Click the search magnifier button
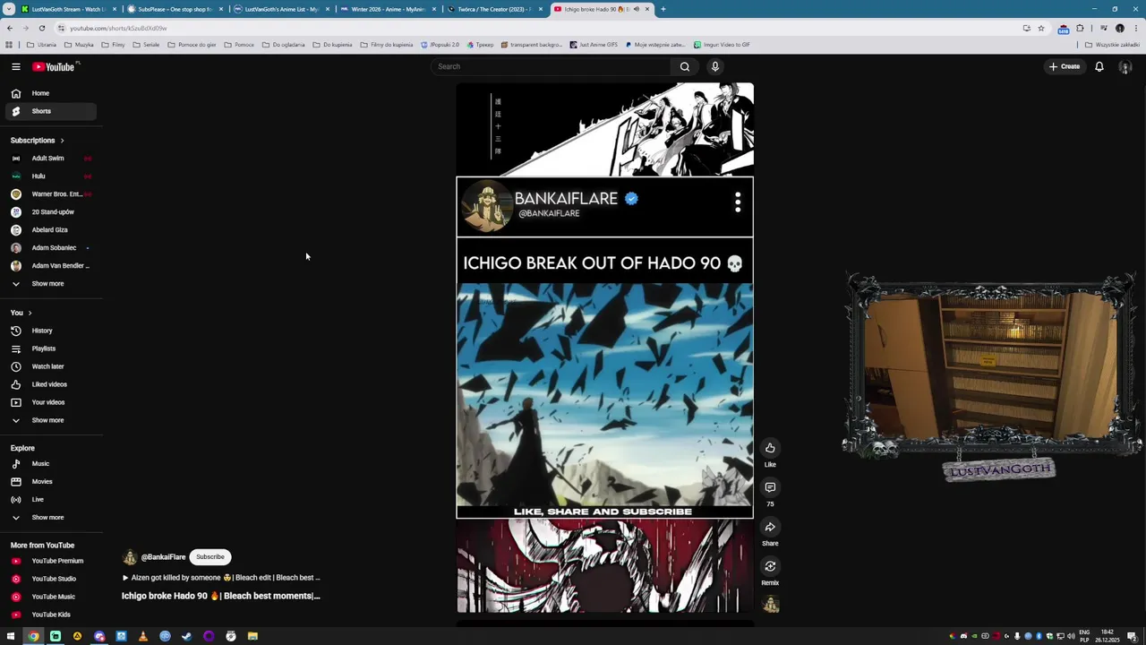 pos(685,66)
